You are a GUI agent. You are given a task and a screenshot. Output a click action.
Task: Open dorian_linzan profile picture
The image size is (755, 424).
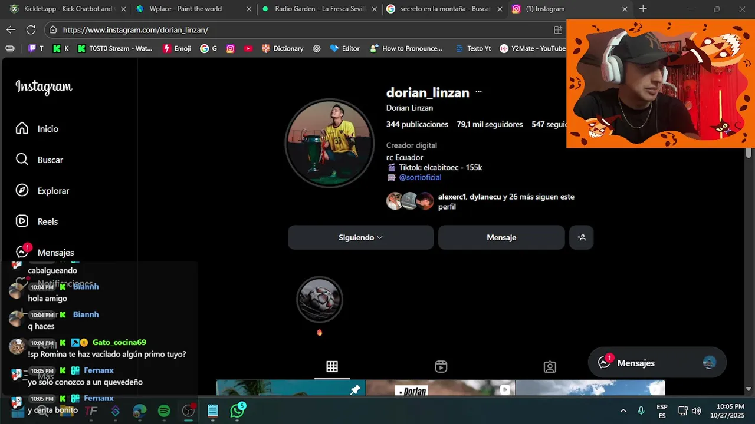pos(330,143)
